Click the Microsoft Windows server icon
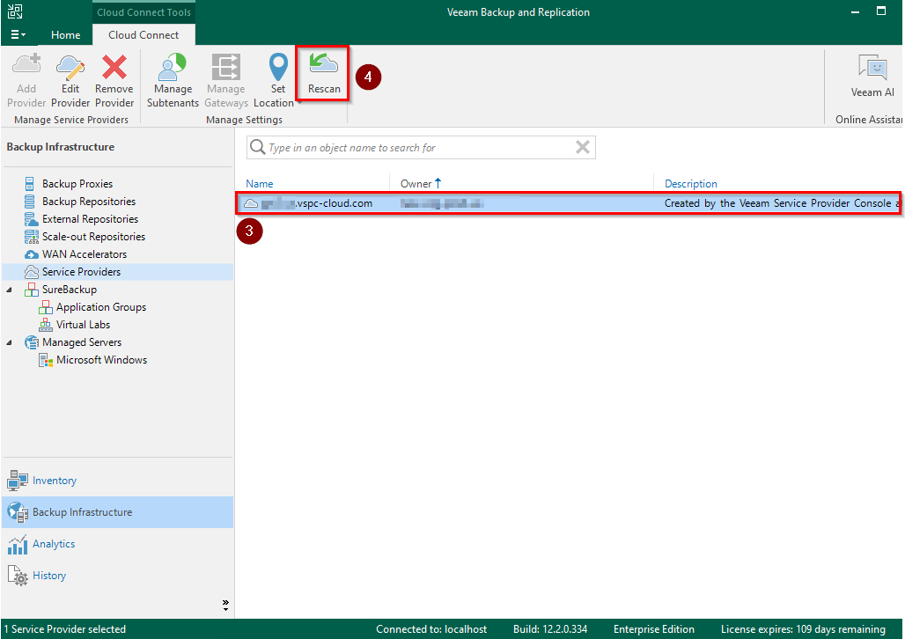Viewport: 905px width, 639px height. tap(46, 360)
